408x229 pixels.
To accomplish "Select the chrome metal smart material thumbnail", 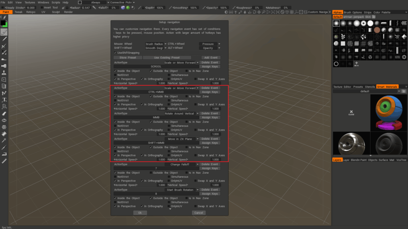I will pos(351,144).
